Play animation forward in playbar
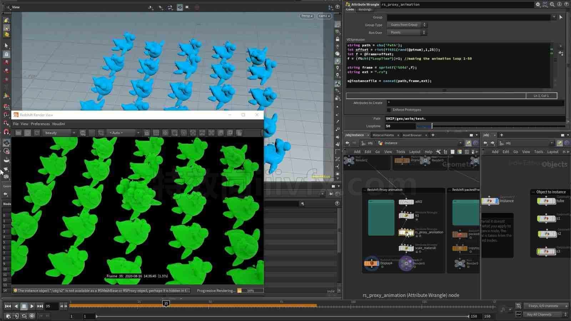571x321 pixels. (x=32, y=306)
